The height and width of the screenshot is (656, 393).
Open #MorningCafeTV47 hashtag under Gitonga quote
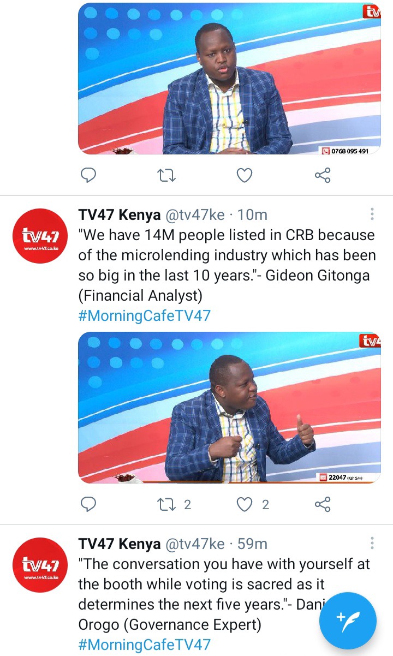click(145, 316)
